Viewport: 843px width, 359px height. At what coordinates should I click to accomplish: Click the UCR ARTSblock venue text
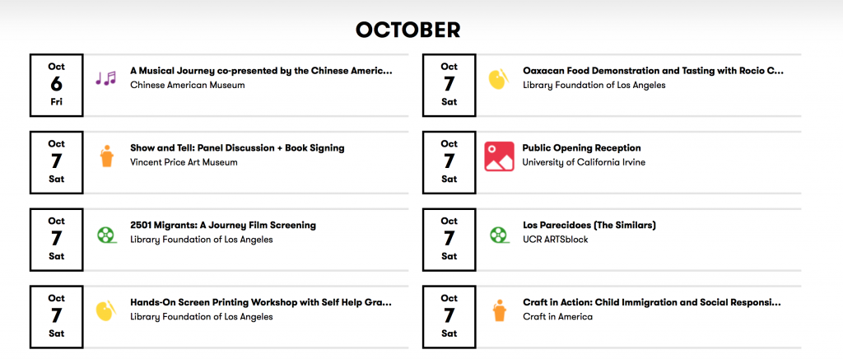point(556,240)
